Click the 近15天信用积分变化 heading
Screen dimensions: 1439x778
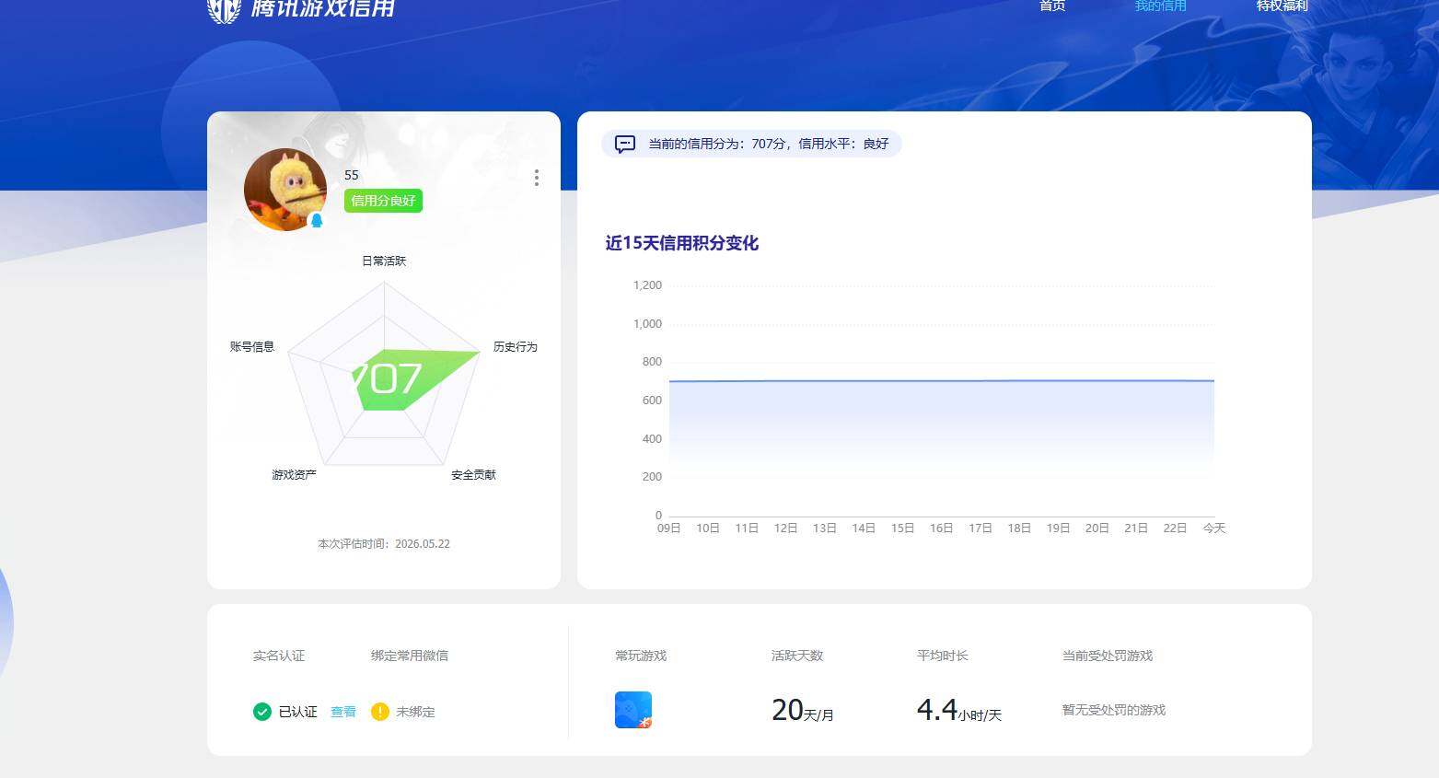[x=681, y=243]
